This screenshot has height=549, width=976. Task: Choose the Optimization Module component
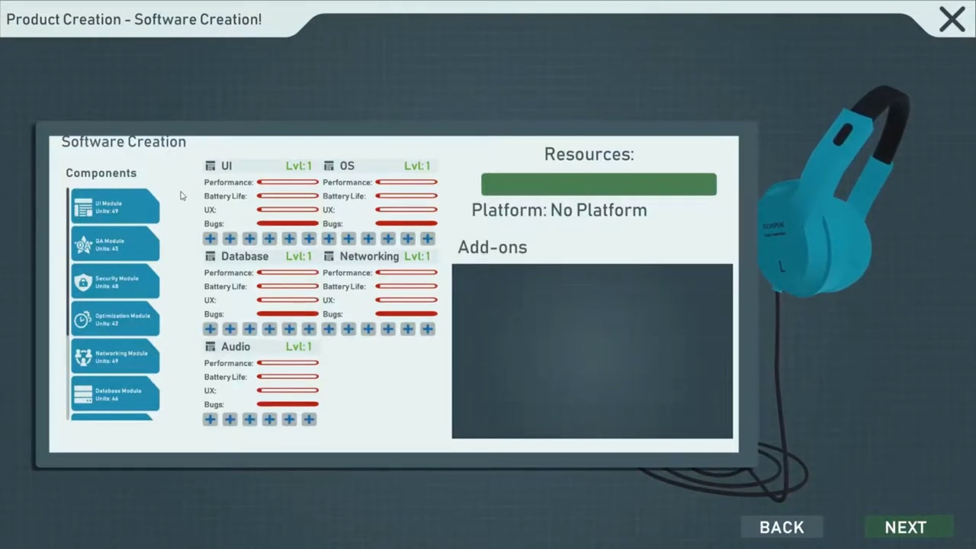(115, 319)
